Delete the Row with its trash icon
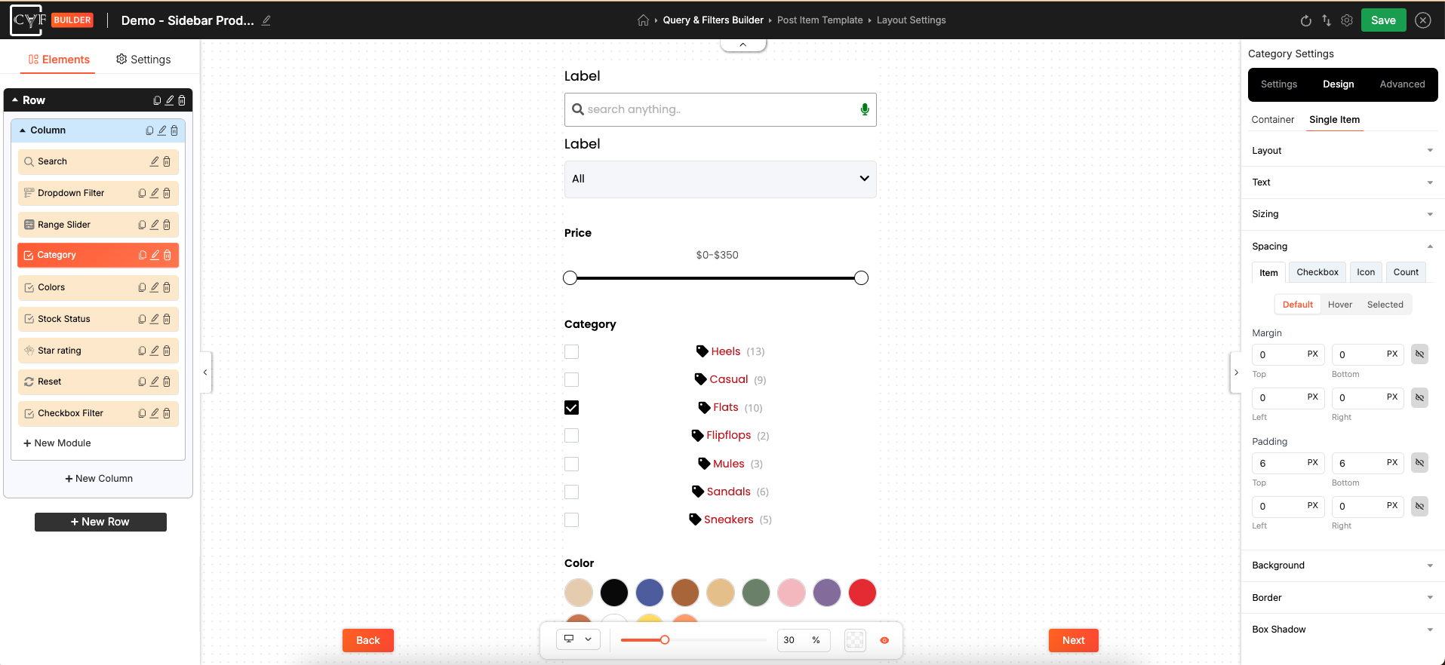This screenshot has width=1445, height=665. pyautogui.click(x=182, y=100)
